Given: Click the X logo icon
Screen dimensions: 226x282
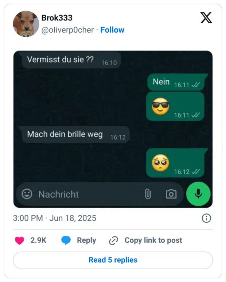Looking at the screenshot, I should pyautogui.click(x=206, y=17).
